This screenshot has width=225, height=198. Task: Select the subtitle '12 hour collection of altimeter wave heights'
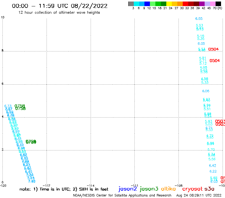pos(59,12)
